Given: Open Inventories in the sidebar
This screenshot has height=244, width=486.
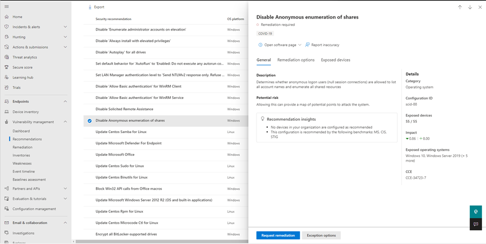Looking at the screenshot, I should pos(21,155).
